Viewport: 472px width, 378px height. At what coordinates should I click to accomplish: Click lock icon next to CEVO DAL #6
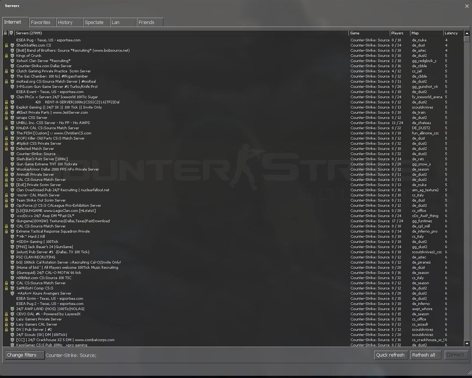click(6, 314)
